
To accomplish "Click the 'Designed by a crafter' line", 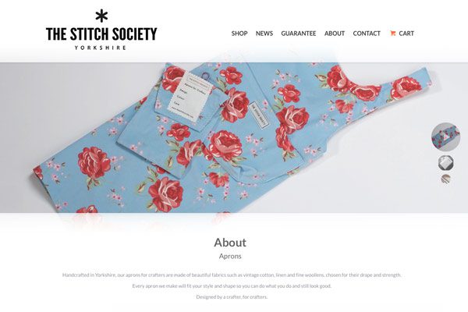I will [x=232, y=296].
